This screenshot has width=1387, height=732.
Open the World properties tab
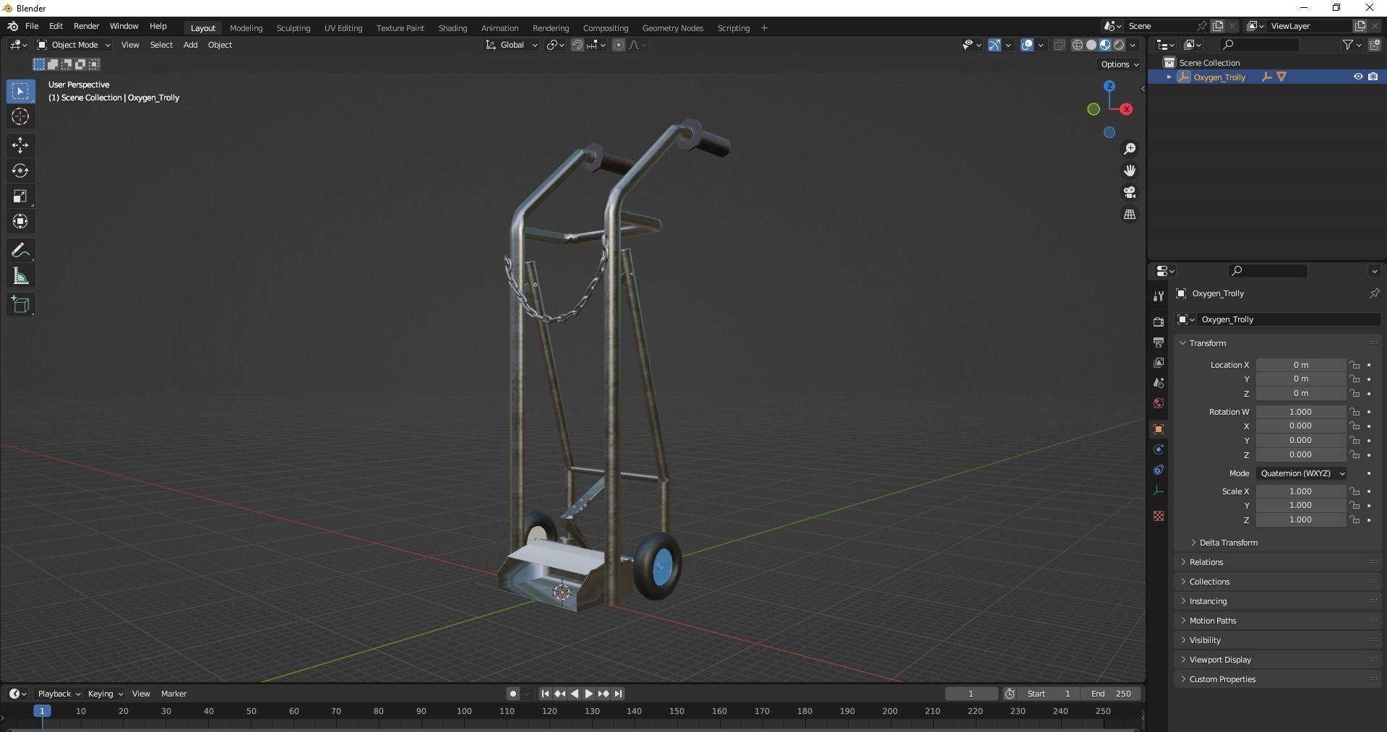coord(1159,403)
